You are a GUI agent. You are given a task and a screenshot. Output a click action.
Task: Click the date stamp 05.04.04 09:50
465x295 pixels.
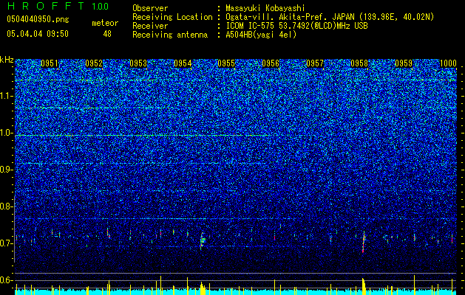[x=38, y=34]
